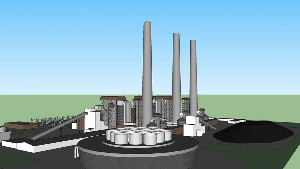Select the black coal pile
This screenshot has height=169, width=300.
253,132
